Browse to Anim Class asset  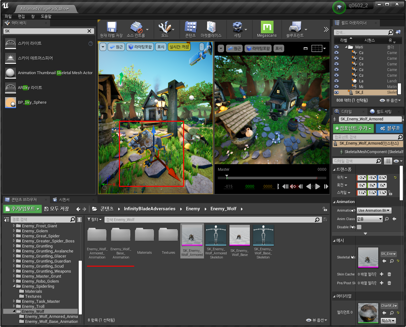[x=387, y=219]
